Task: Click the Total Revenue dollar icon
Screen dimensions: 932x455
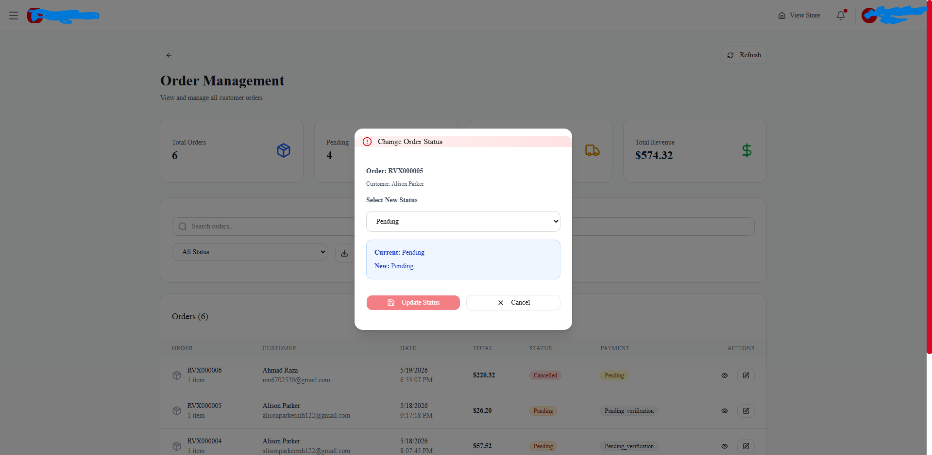Action: pyautogui.click(x=746, y=150)
